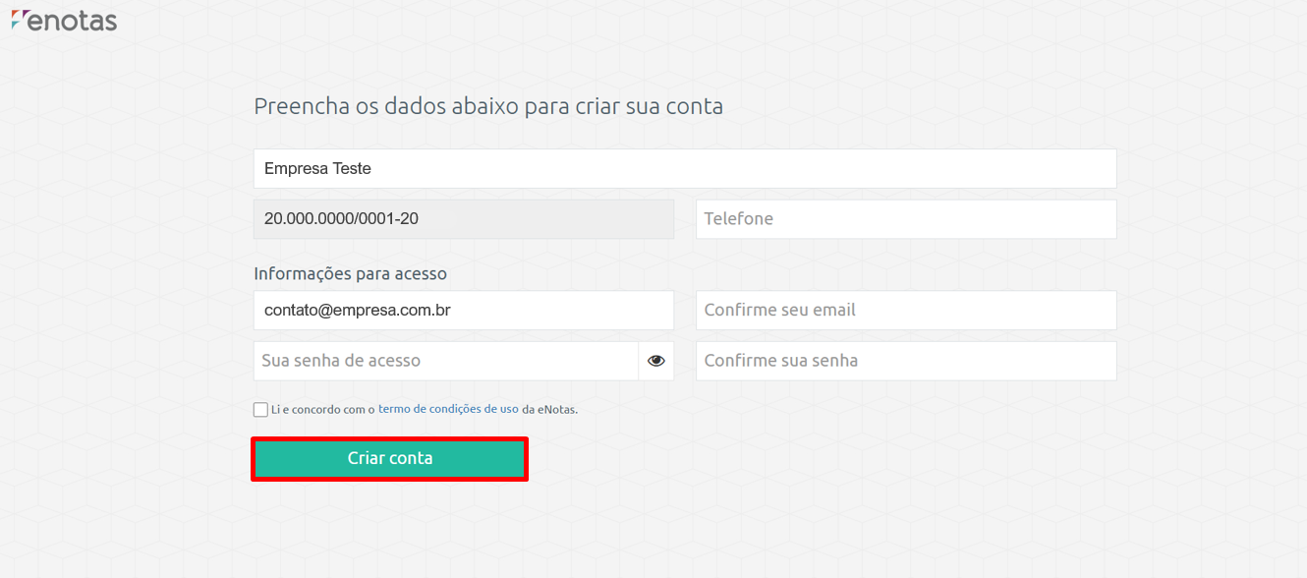
Task: Click the eNotas logo in the header
Action: point(64,20)
